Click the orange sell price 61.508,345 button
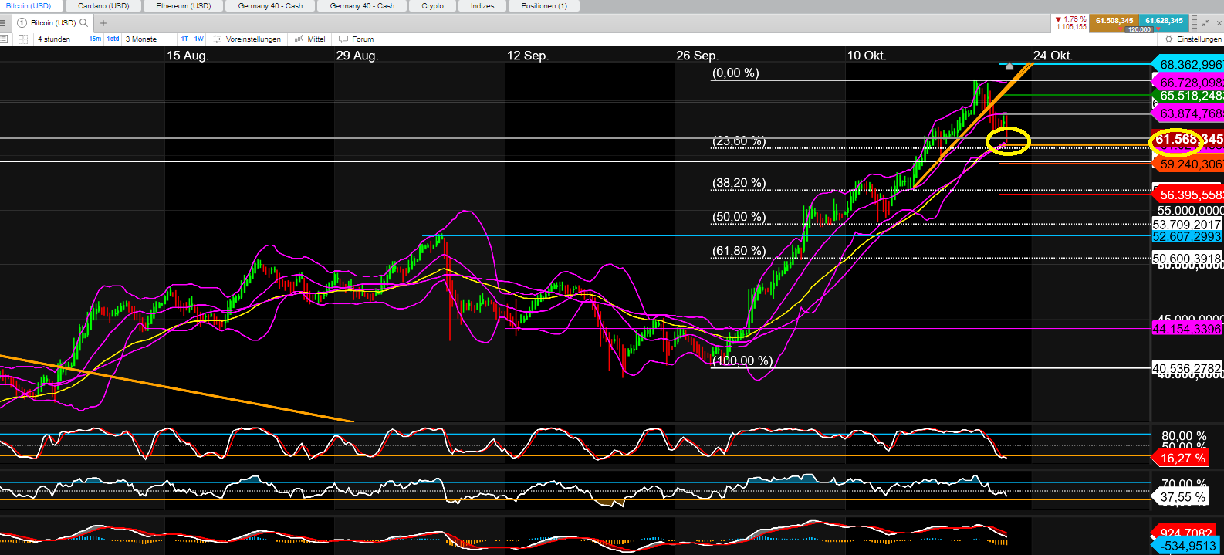Viewport: 1224px width, 555px height. click(1114, 21)
